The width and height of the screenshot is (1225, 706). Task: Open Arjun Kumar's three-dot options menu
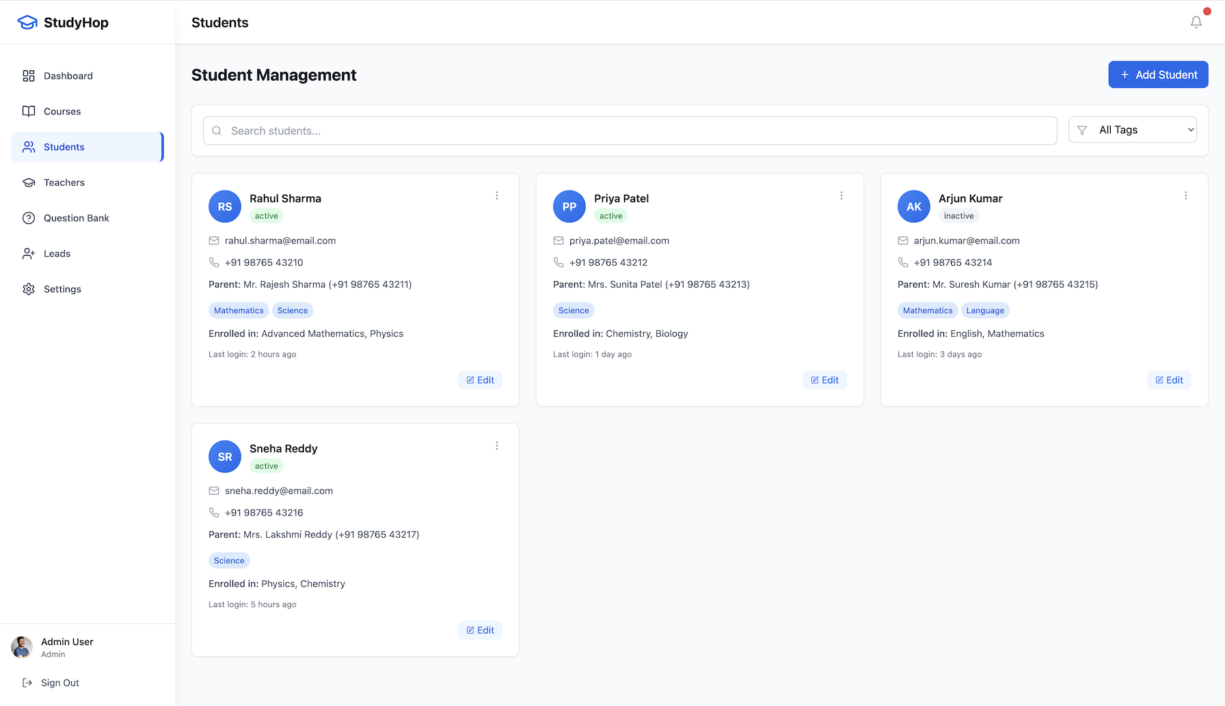pyautogui.click(x=1186, y=195)
